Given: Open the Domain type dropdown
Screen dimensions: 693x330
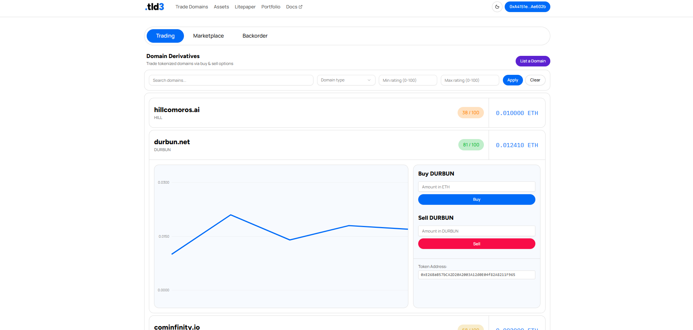Looking at the screenshot, I should click(346, 80).
